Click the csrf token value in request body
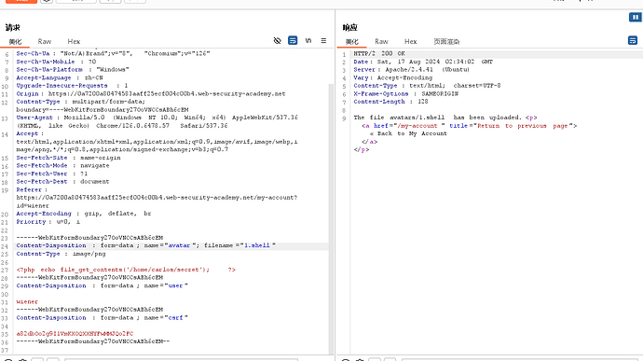Viewport: 643px width, 361px height. (75, 334)
